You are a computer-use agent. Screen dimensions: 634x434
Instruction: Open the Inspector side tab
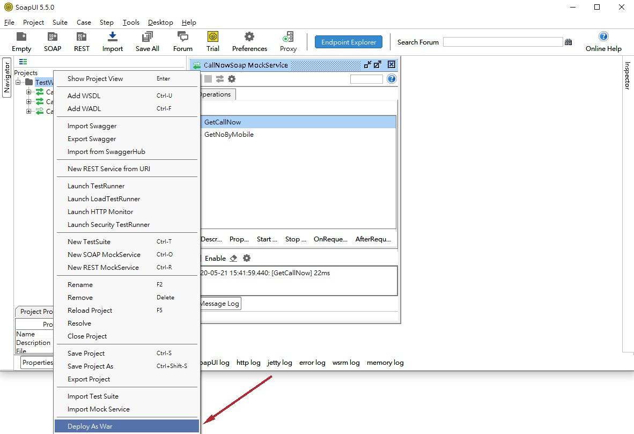tap(627, 75)
